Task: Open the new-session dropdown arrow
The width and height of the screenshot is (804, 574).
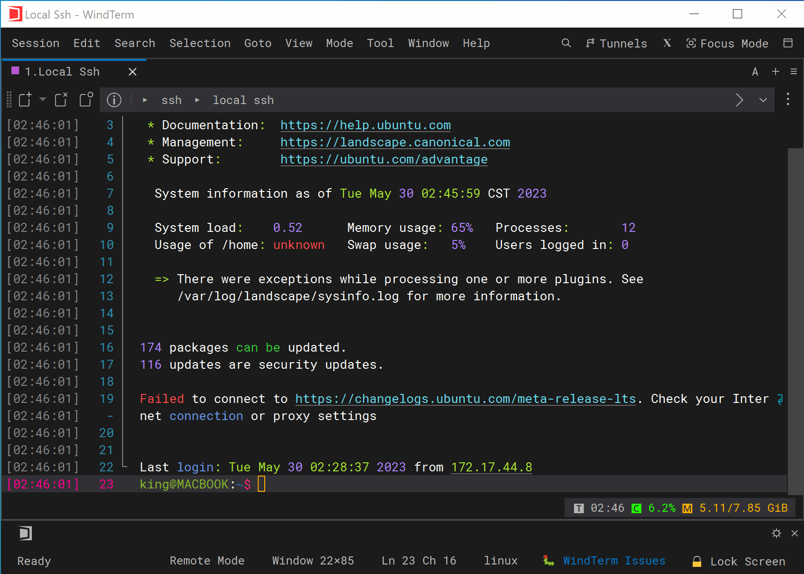Action: [42, 100]
